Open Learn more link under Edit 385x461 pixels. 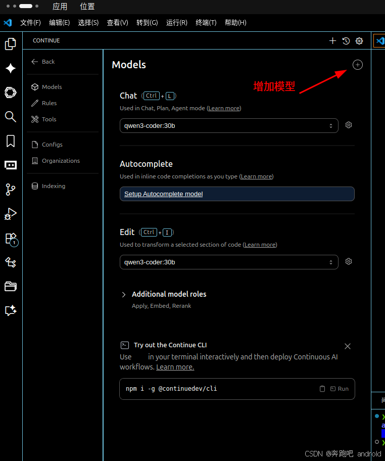[260, 245]
